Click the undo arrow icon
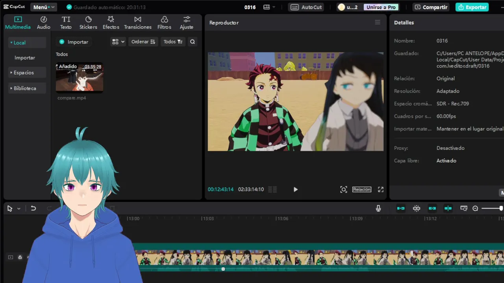504x283 pixels. click(33, 208)
